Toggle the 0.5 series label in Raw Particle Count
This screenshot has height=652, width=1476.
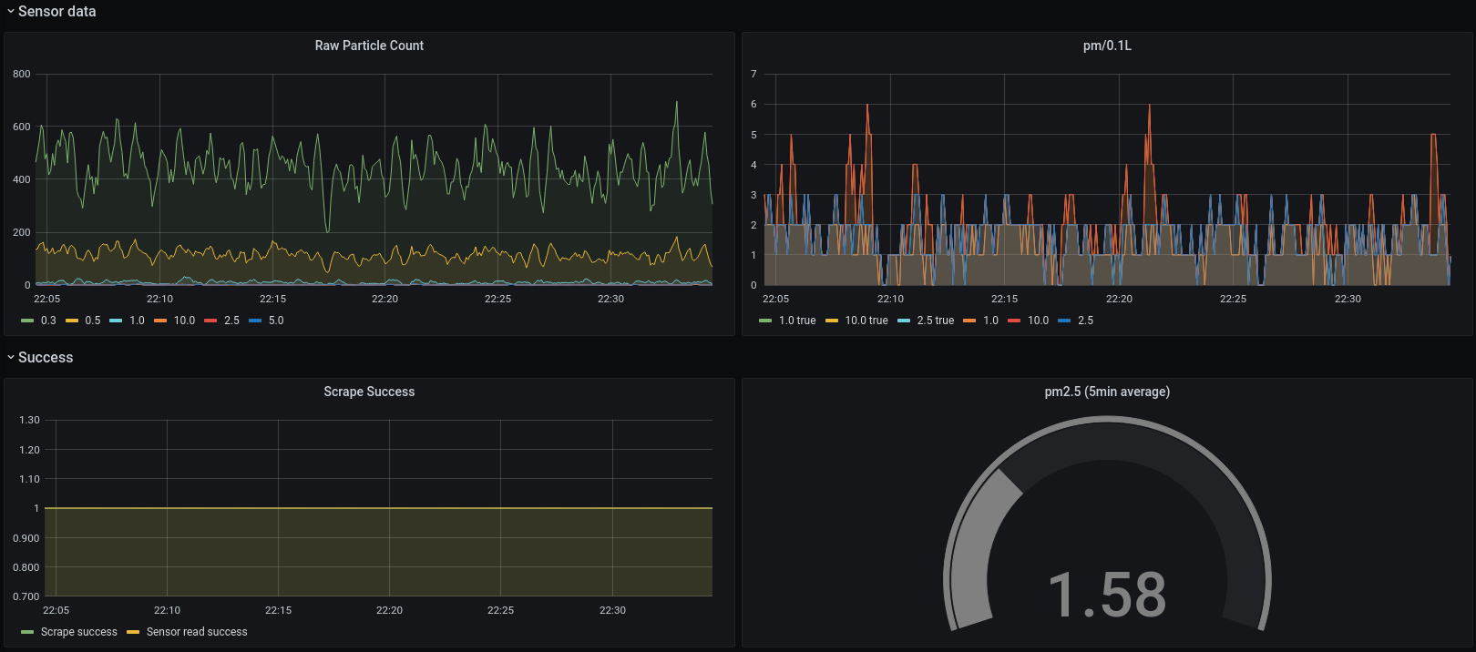[93, 321]
